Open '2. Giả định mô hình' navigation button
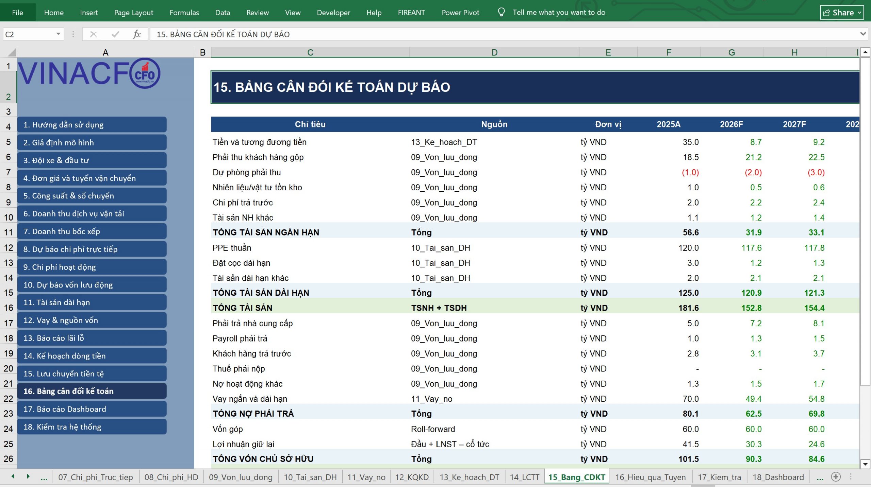The image size is (871, 487). (92, 142)
